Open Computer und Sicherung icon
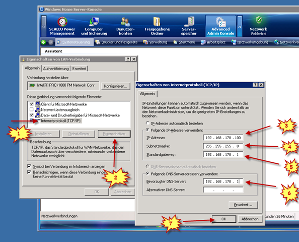This screenshot has width=299, height=242. 94,22
